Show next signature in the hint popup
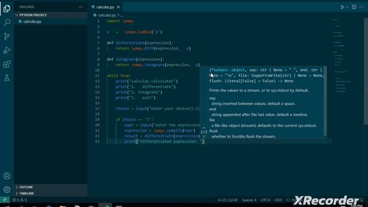Screen dimensions: 368x207 [x=204, y=136]
